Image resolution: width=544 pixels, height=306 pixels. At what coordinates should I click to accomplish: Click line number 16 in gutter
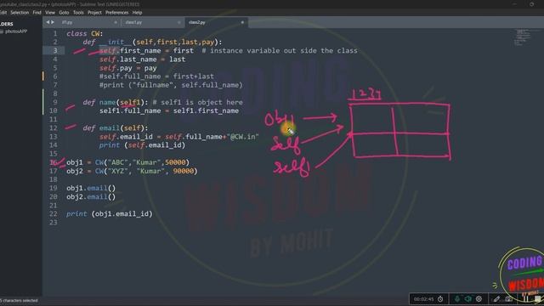[x=54, y=162]
